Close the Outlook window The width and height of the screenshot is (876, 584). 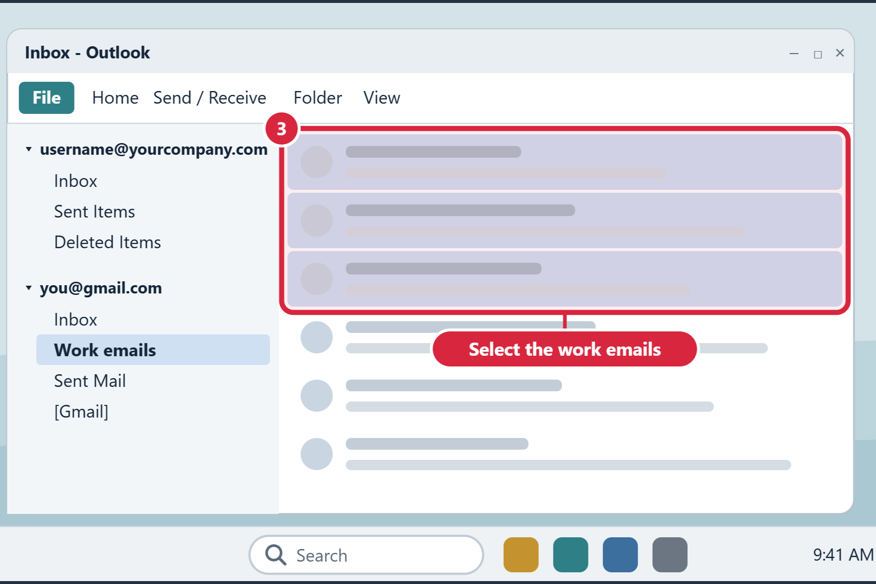pyautogui.click(x=840, y=53)
